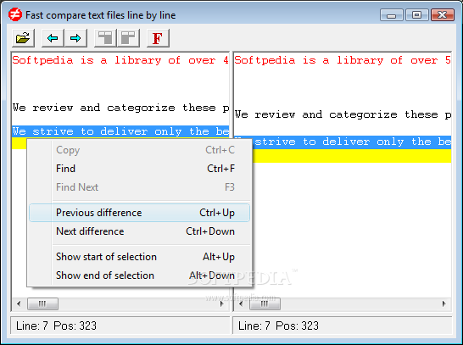The width and height of the screenshot is (463, 345).
Task: Click the left pane horizontal scrollbar thumb
Action: tap(42, 303)
